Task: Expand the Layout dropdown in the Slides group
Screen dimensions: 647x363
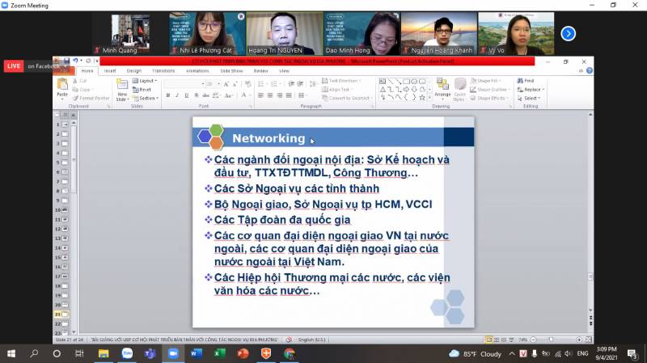Action: (x=146, y=81)
